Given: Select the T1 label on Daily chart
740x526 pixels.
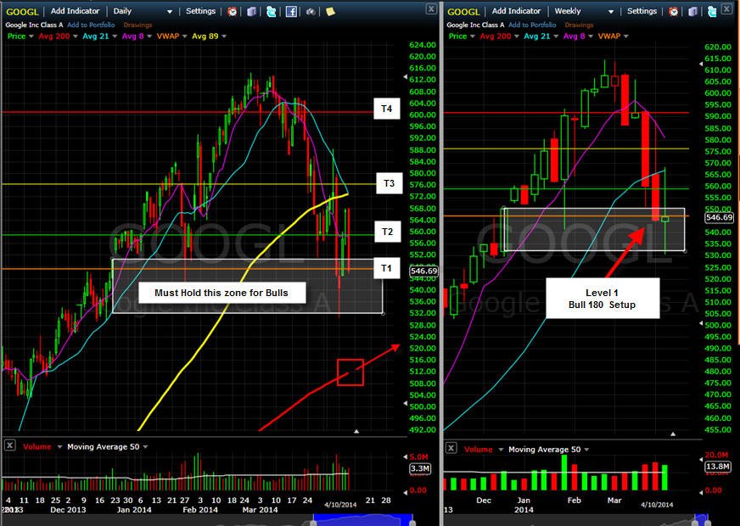Looking at the screenshot, I should [x=387, y=268].
